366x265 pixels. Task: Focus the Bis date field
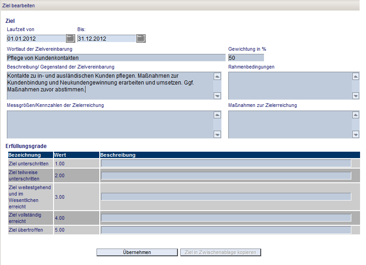point(106,38)
